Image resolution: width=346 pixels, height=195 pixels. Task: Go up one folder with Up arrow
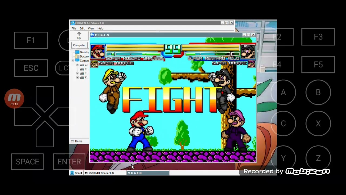(79, 35)
